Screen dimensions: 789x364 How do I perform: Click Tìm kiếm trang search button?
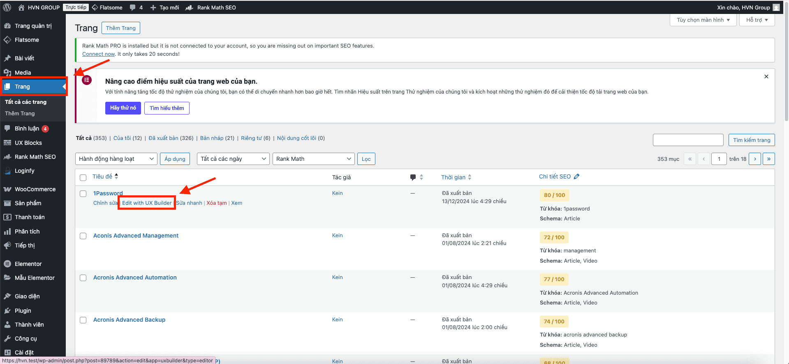752,140
